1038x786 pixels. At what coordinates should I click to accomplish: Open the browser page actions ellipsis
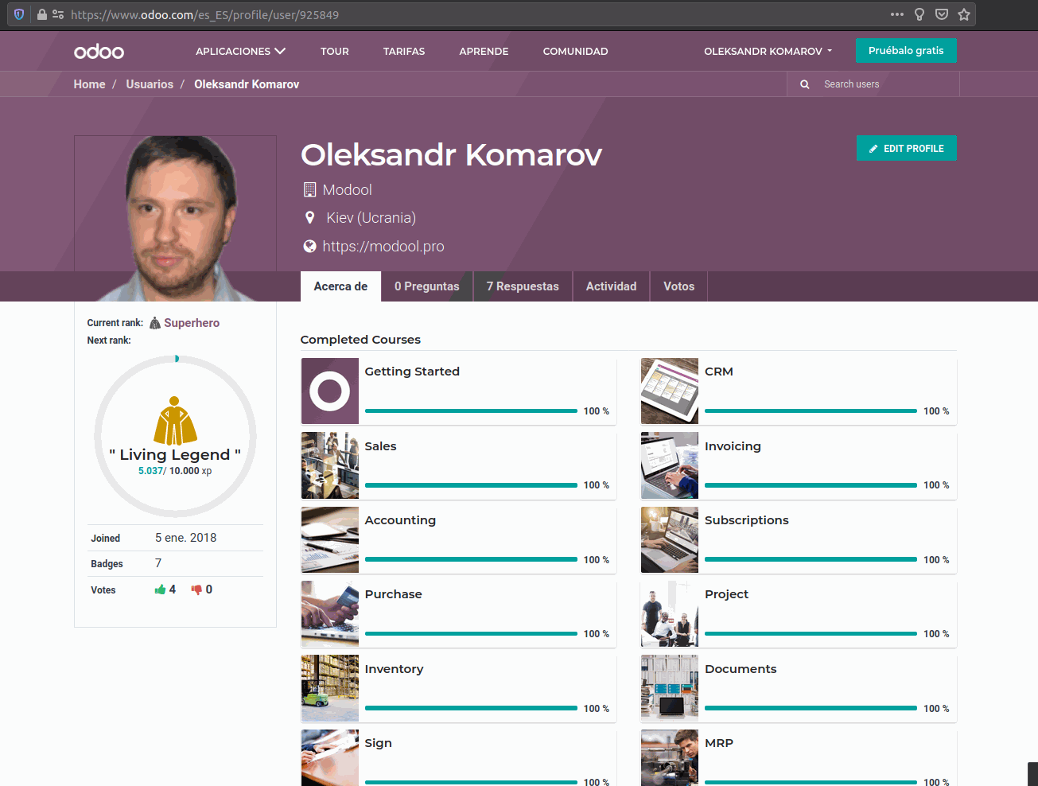point(897,14)
